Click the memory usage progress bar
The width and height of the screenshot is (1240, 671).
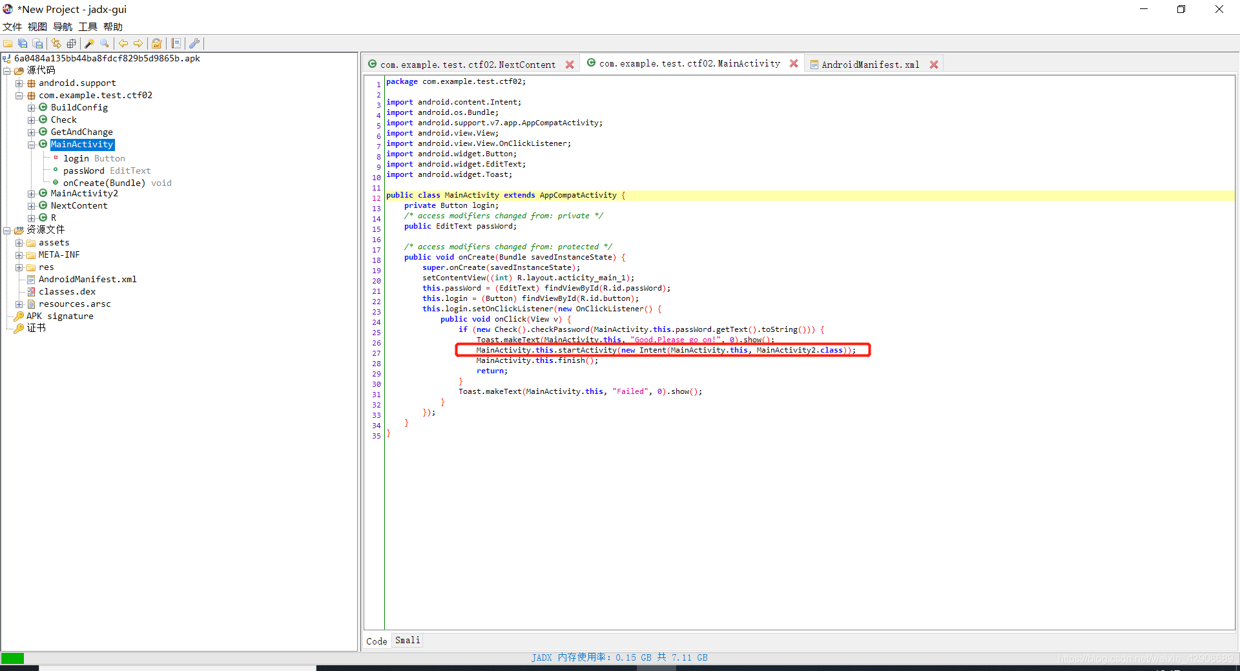619,657
